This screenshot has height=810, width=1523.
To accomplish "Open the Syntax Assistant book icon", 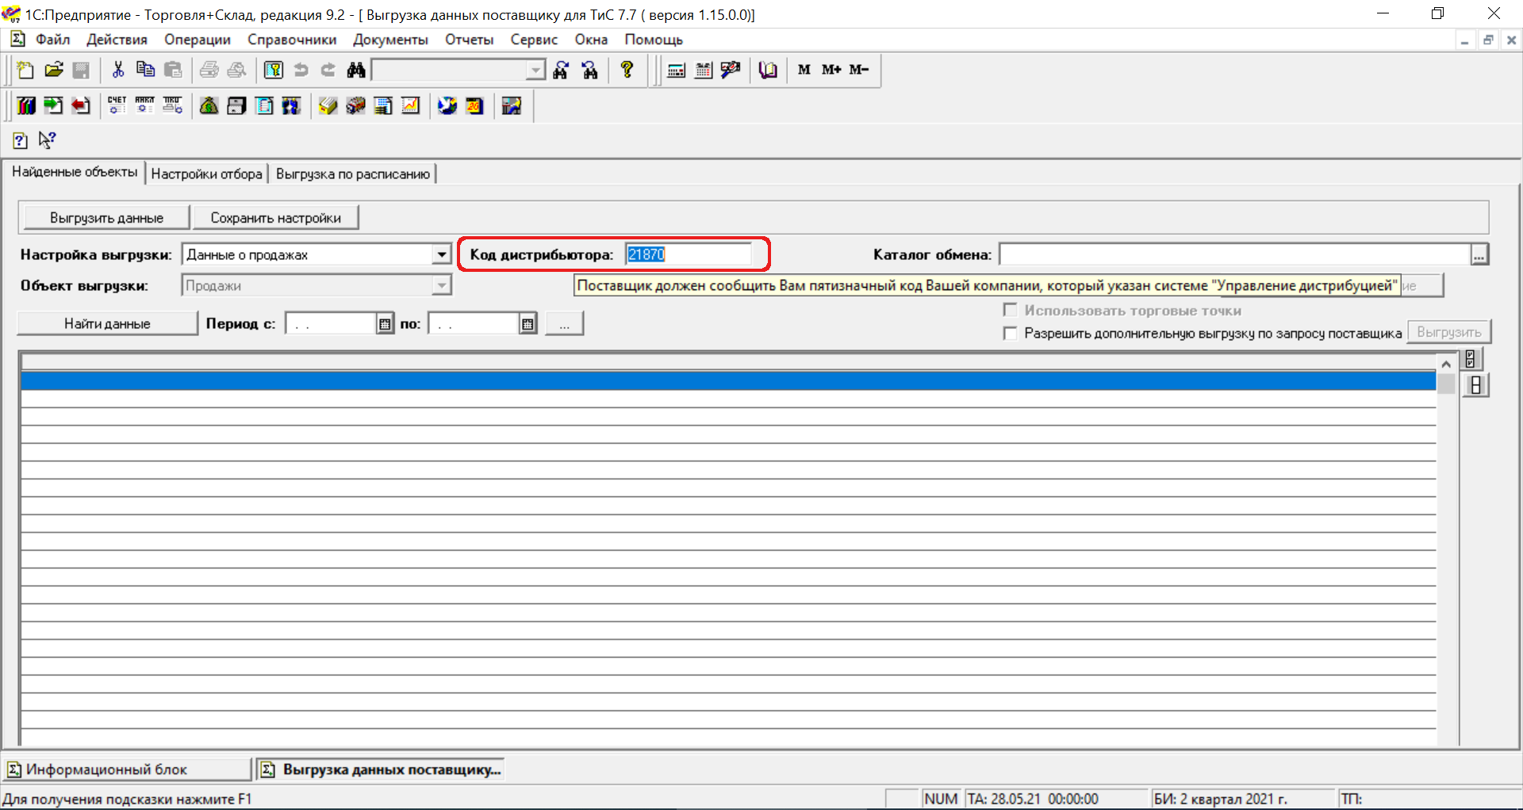I will (x=768, y=70).
